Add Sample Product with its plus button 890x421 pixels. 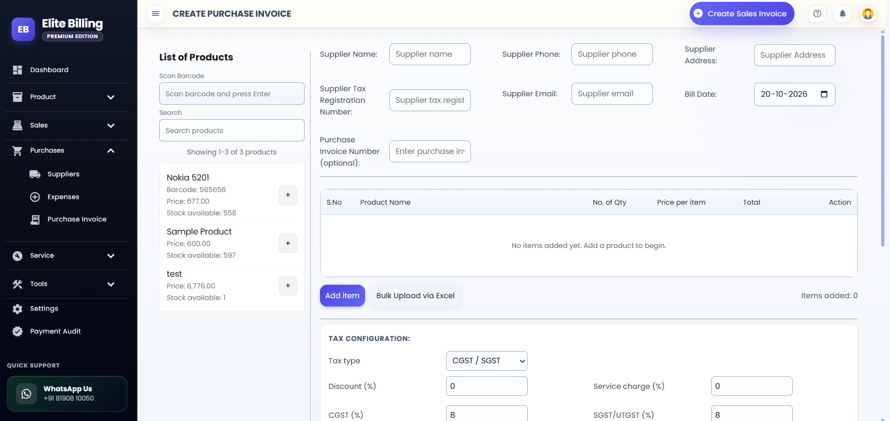288,243
